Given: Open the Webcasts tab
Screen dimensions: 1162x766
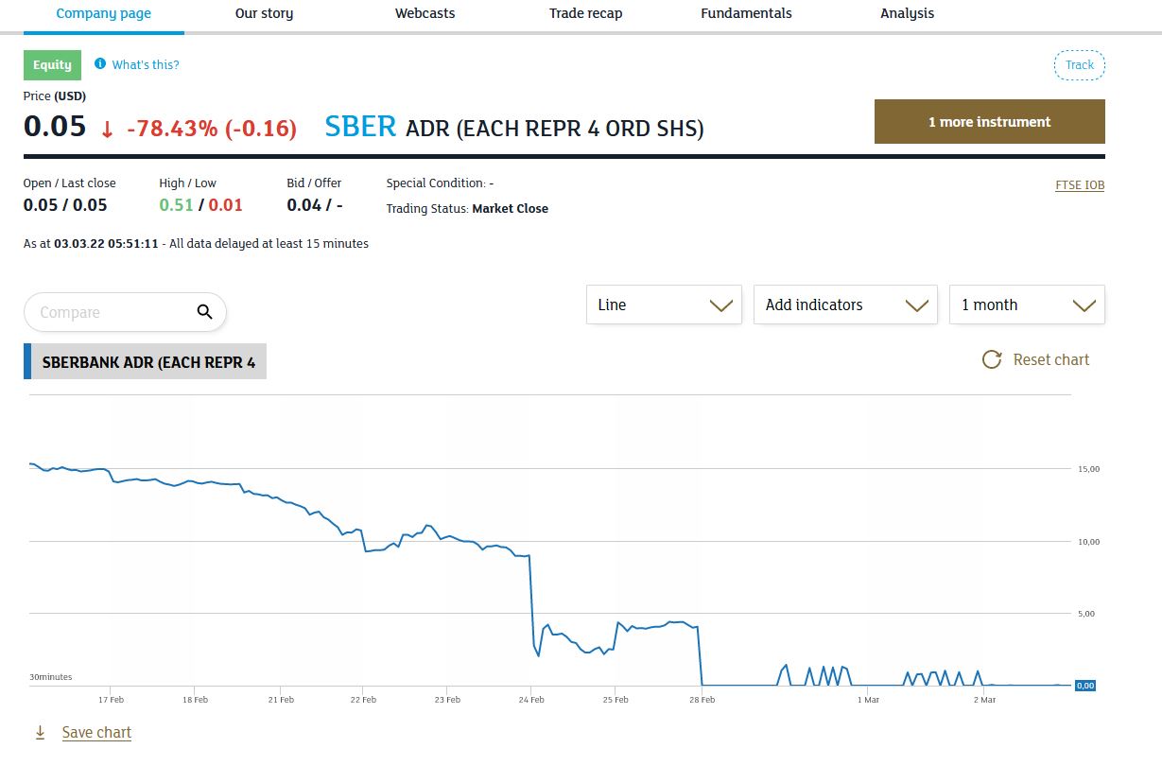Looking at the screenshot, I should [425, 13].
